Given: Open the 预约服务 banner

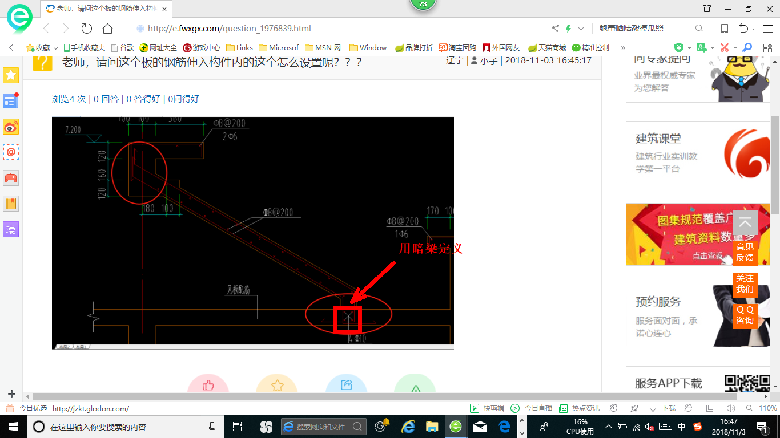Looking at the screenshot, I should click(x=698, y=316).
